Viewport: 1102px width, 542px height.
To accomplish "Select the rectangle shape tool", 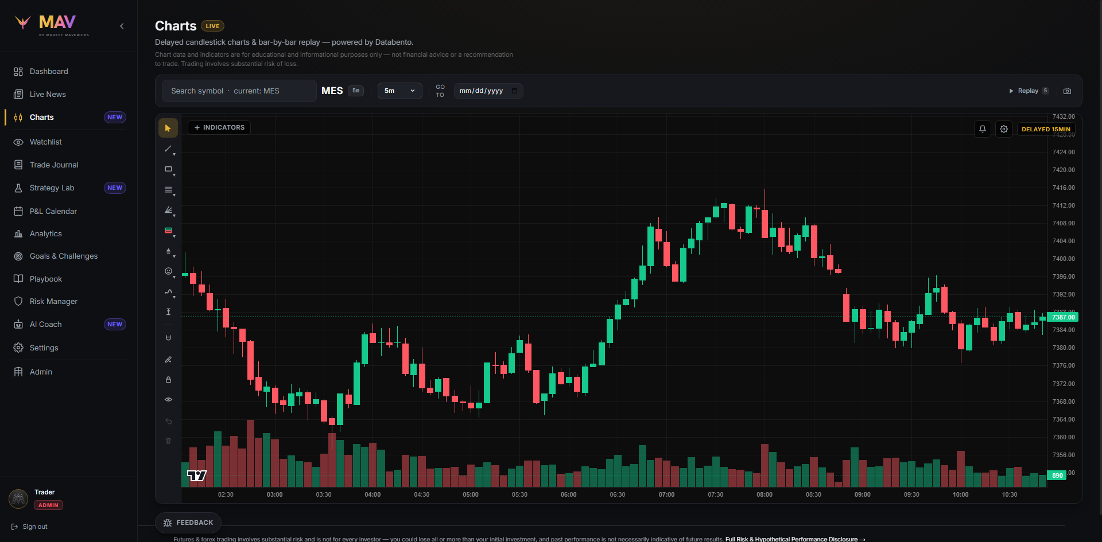I will [x=168, y=169].
